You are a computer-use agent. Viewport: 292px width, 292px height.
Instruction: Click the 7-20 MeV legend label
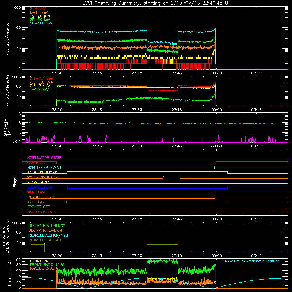[x=39, y=89]
